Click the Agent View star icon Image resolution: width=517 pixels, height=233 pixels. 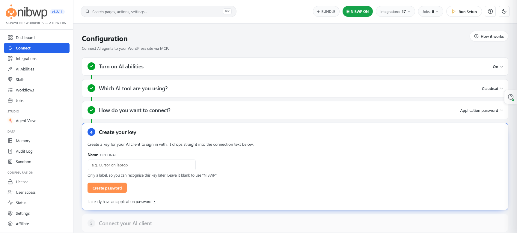pos(10,121)
